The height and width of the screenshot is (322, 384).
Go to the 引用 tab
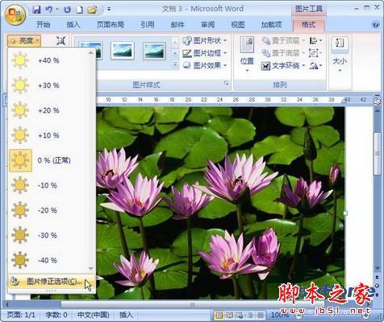point(148,25)
